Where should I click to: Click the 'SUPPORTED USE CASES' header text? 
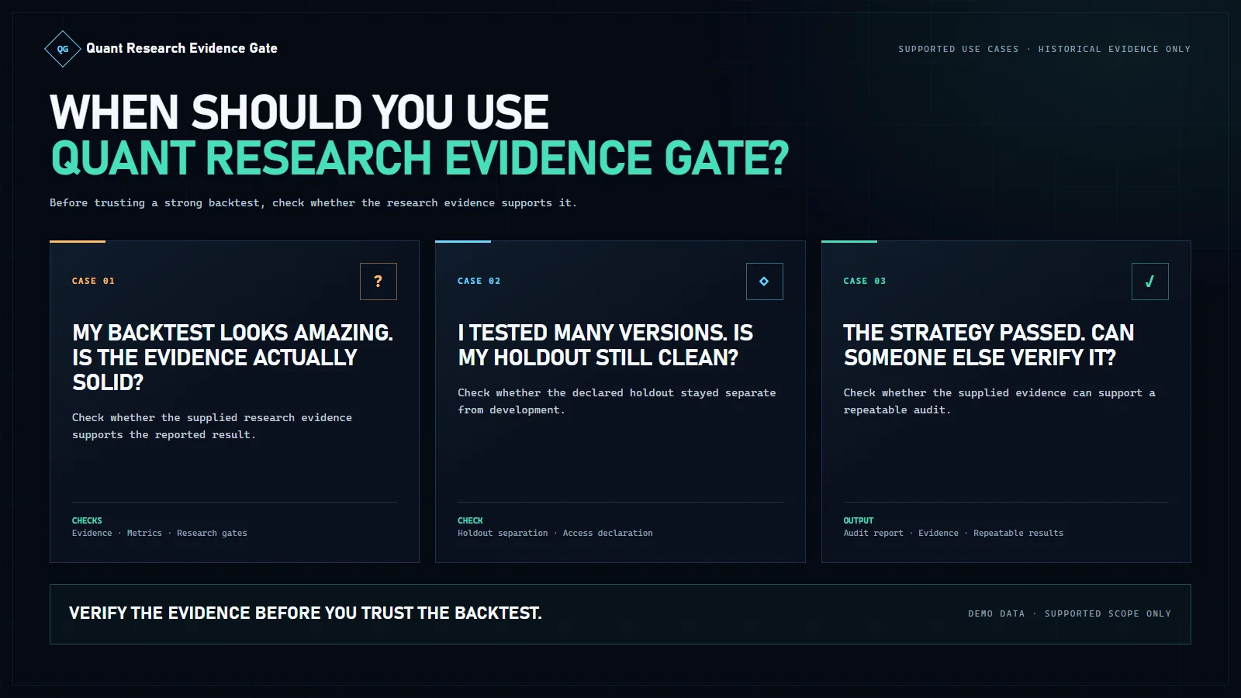[x=959, y=49]
